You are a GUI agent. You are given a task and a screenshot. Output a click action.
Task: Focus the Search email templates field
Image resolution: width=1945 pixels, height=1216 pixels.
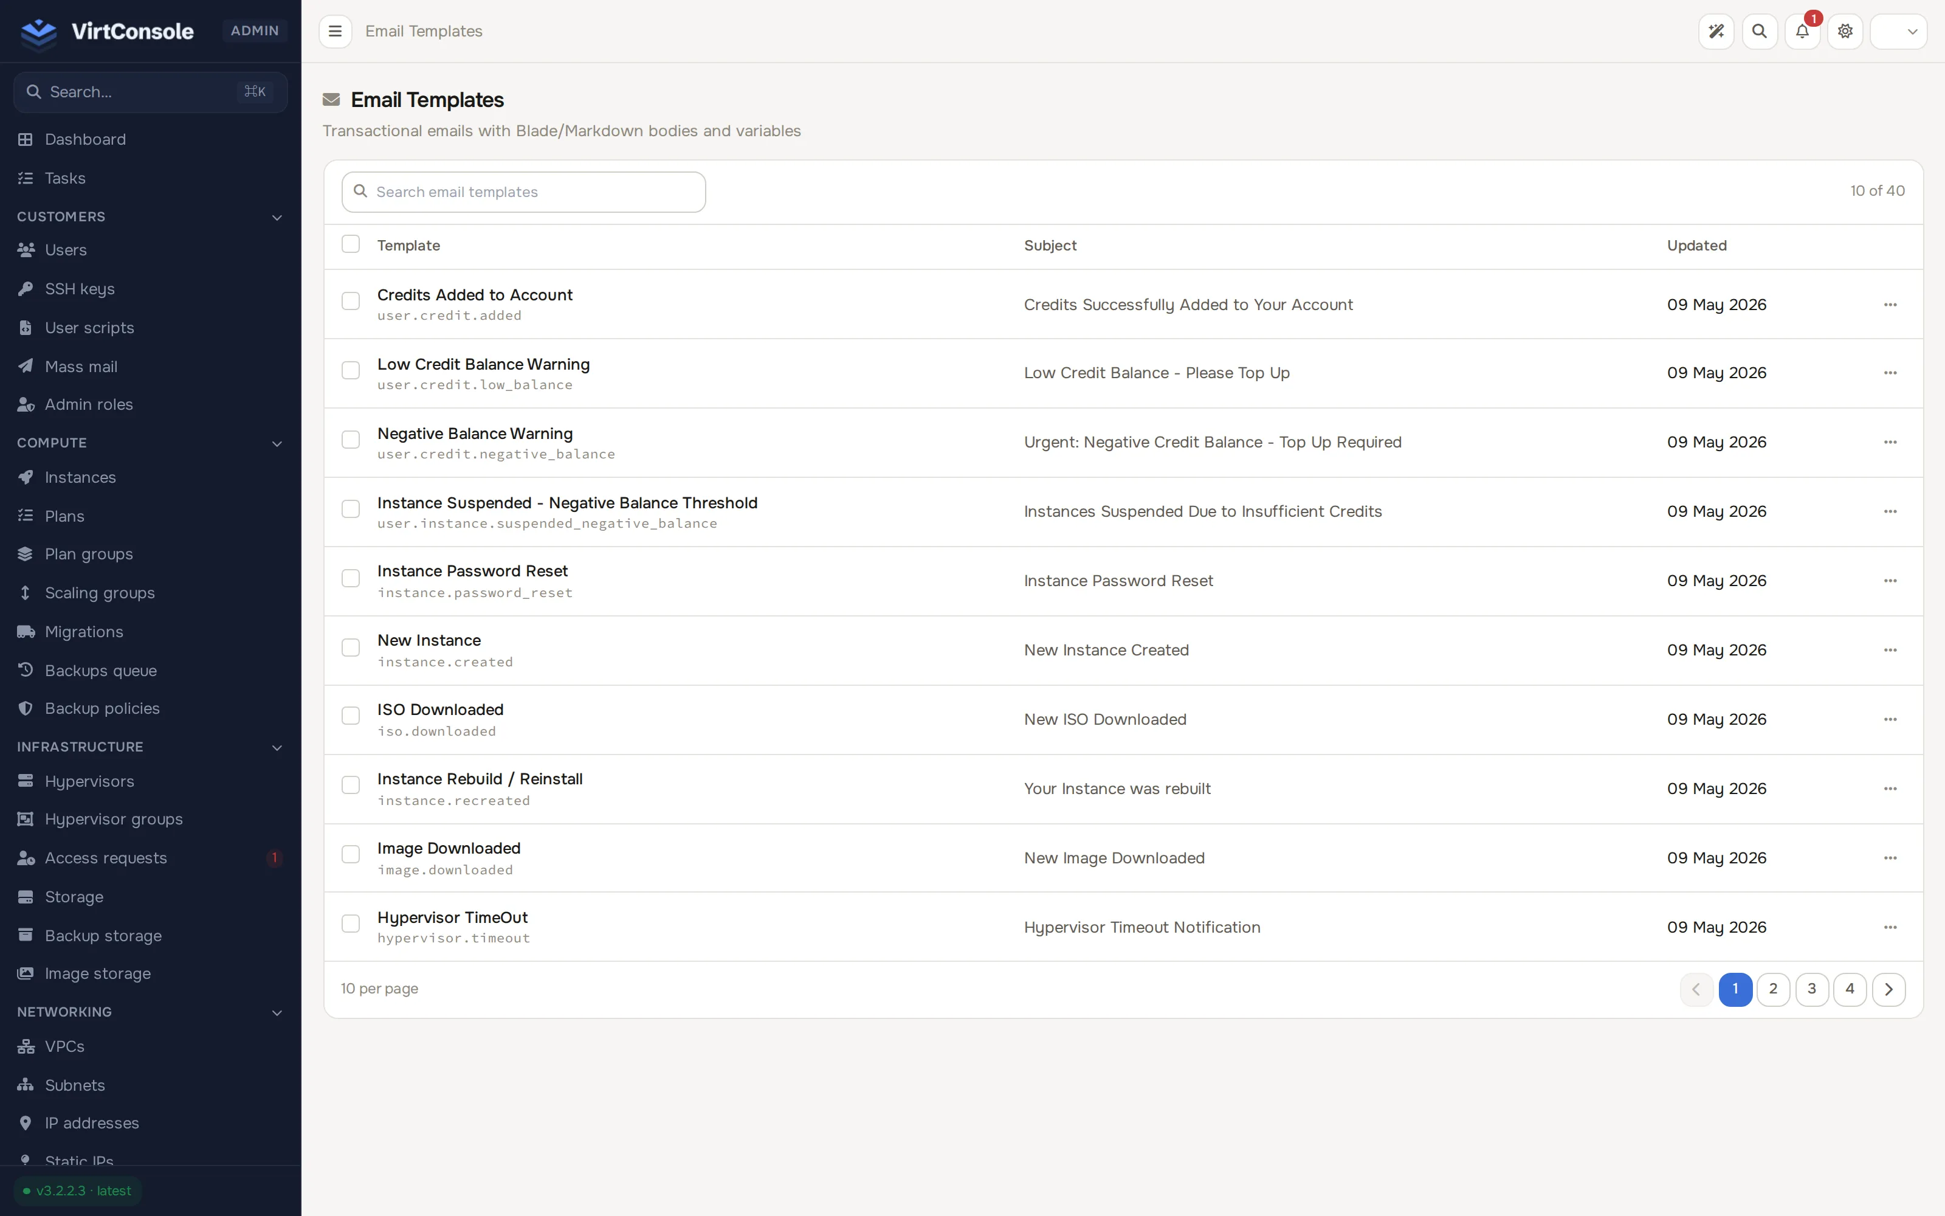point(523,192)
